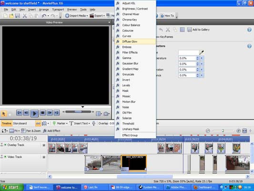254x191 pixels.
Task: Click the shuttle speed slider in preview
Action: pyautogui.click(x=78, y=112)
